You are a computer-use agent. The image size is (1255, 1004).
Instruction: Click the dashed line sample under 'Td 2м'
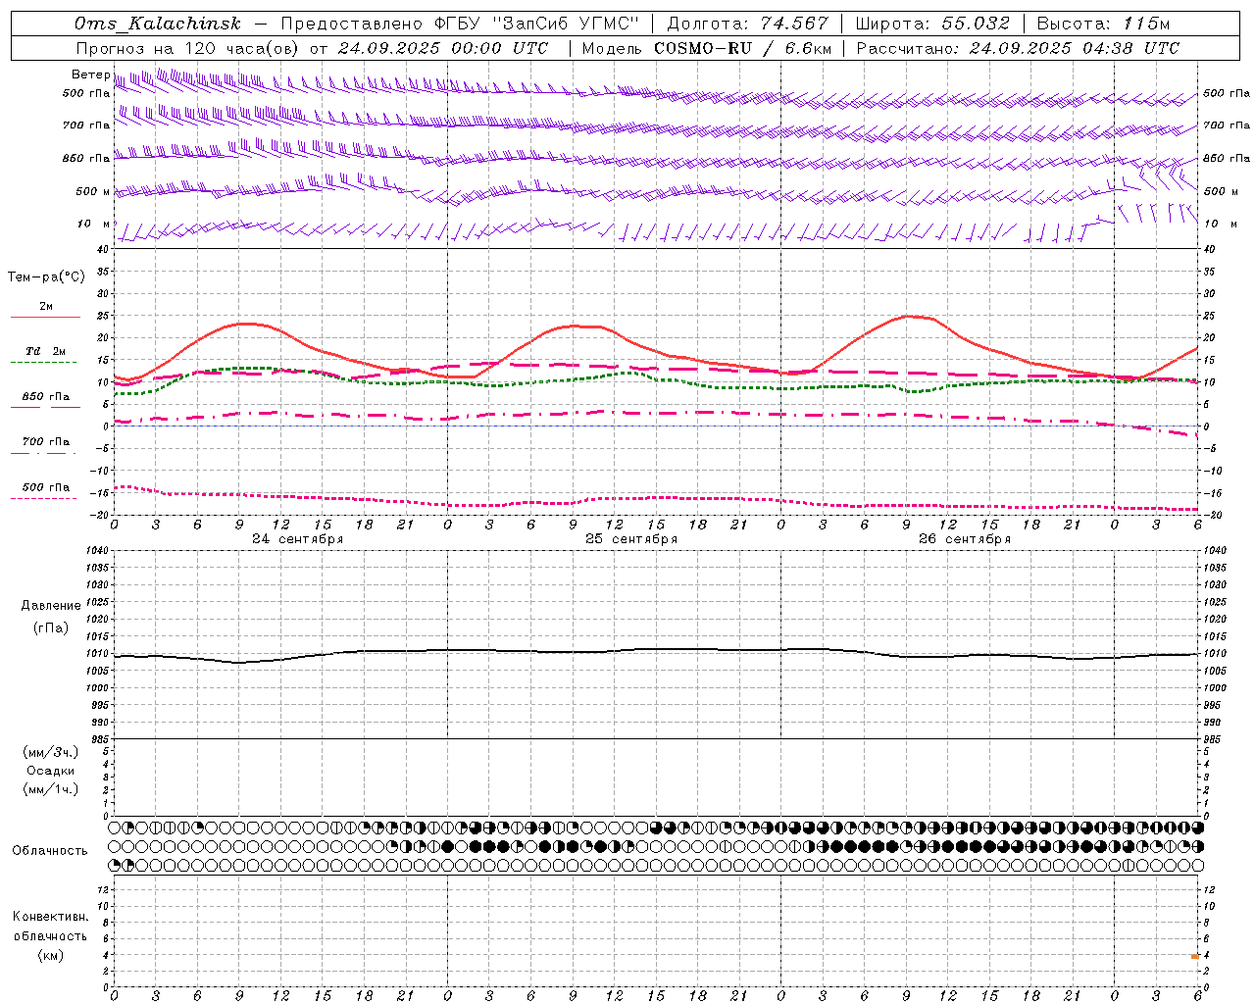[x=43, y=363]
